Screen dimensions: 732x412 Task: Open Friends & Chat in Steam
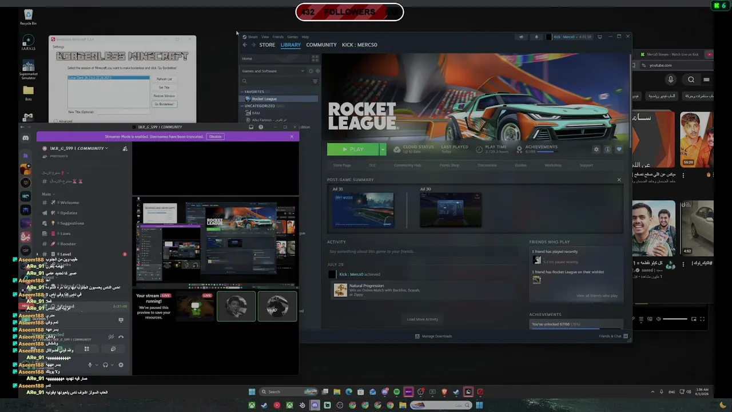(x=614, y=336)
